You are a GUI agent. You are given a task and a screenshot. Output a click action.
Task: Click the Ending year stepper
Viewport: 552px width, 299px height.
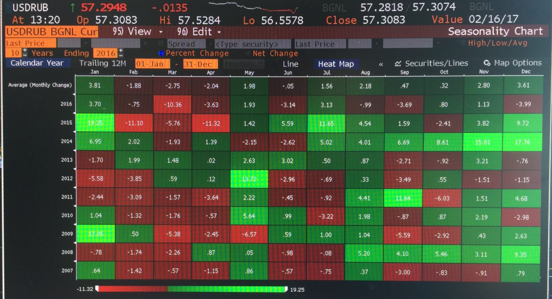121,53
